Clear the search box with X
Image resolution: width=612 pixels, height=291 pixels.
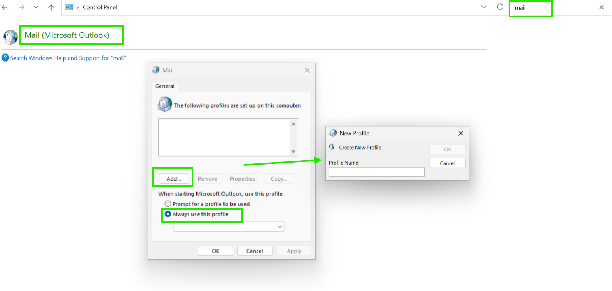click(x=601, y=7)
